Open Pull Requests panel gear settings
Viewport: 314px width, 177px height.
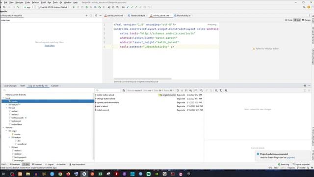point(96,15)
